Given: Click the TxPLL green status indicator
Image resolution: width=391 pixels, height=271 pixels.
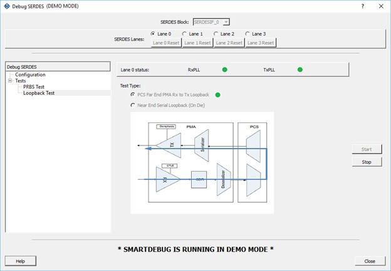Looking at the screenshot, I should tap(300, 69).
